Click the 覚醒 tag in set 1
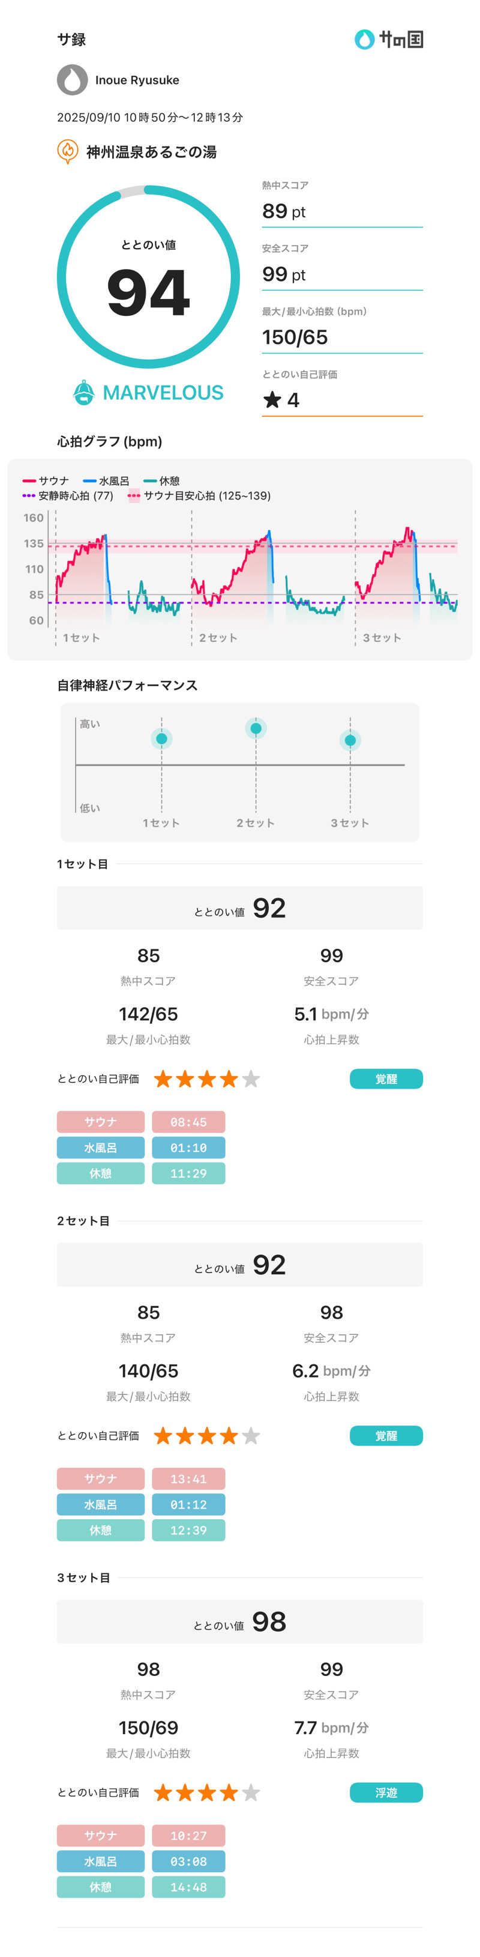This screenshot has width=480, height=1957. tap(386, 1078)
